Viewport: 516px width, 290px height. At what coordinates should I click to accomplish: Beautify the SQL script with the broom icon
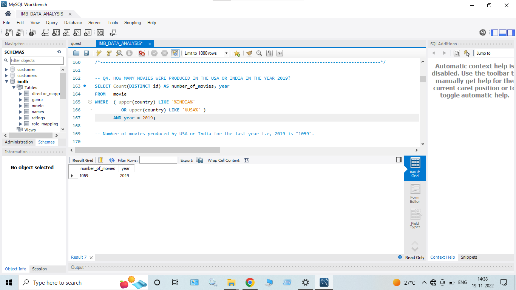coord(249,53)
